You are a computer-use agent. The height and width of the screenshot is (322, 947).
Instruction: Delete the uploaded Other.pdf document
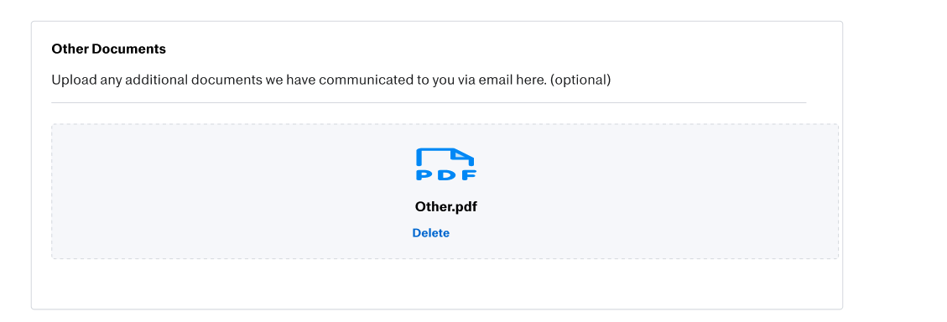(430, 233)
